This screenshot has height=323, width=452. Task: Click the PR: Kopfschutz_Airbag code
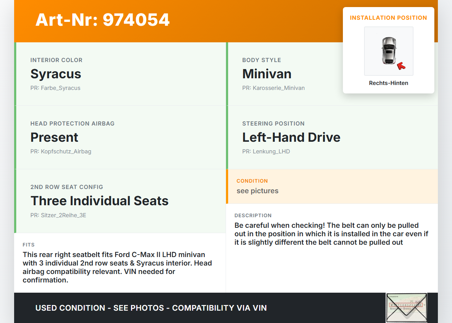(x=61, y=152)
